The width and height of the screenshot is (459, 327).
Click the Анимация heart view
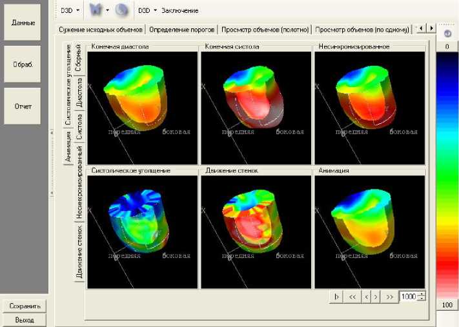(369, 232)
